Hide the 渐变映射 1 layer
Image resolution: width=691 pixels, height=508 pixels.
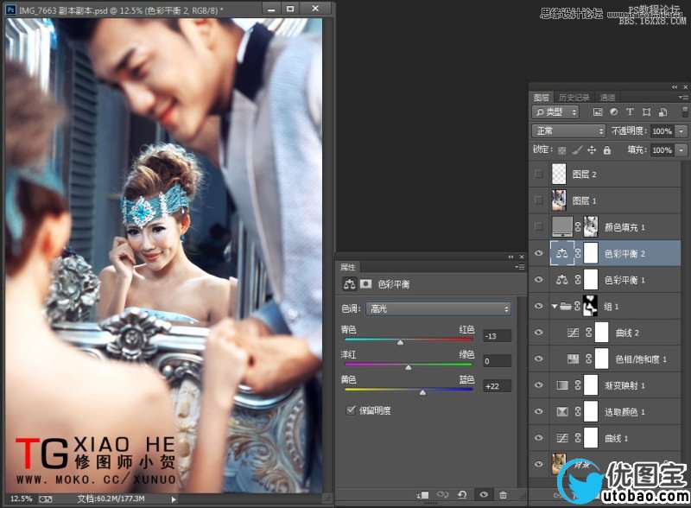click(x=538, y=385)
